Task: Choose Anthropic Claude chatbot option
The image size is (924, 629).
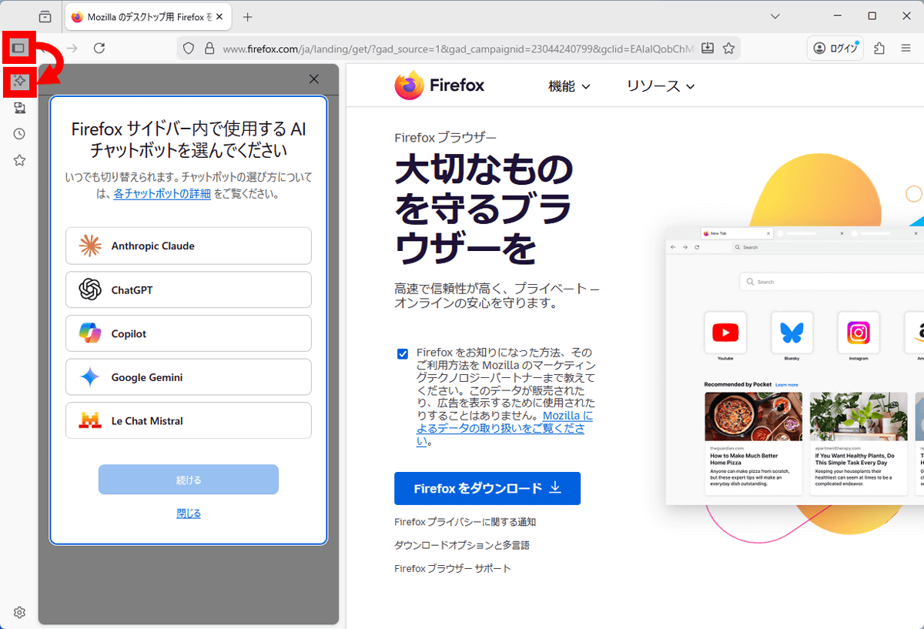Action: tap(189, 246)
